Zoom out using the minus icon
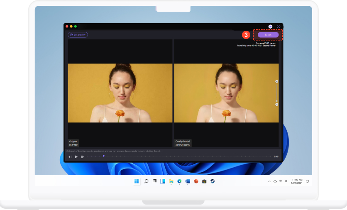The height and width of the screenshot is (210, 347). click(277, 105)
